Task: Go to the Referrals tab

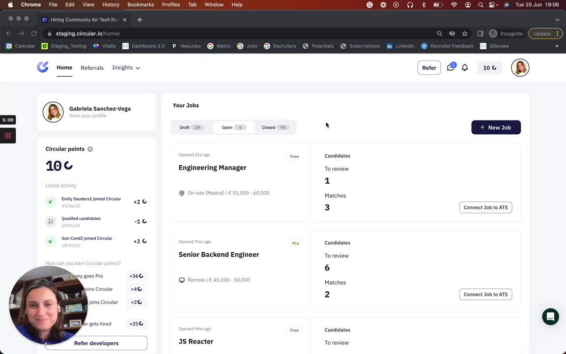Action: tap(92, 68)
